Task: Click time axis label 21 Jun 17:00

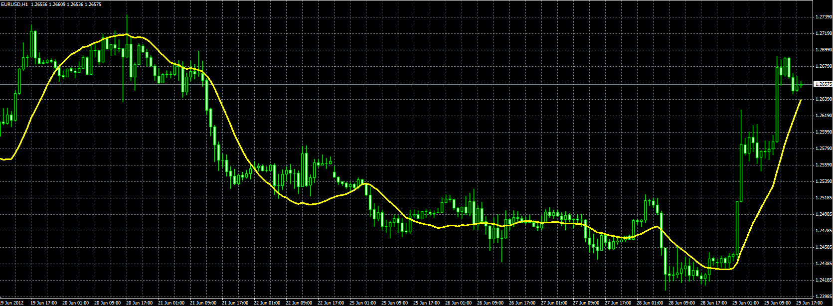Action: [235, 303]
